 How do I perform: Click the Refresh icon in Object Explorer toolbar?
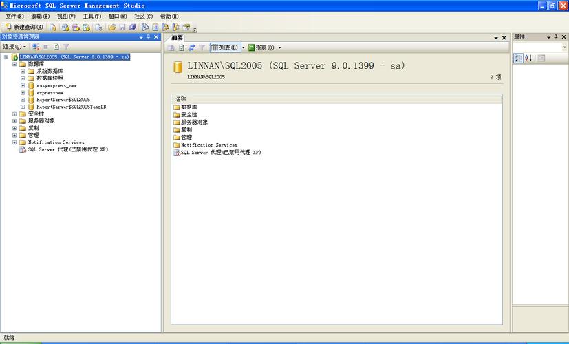click(x=56, y=47)
